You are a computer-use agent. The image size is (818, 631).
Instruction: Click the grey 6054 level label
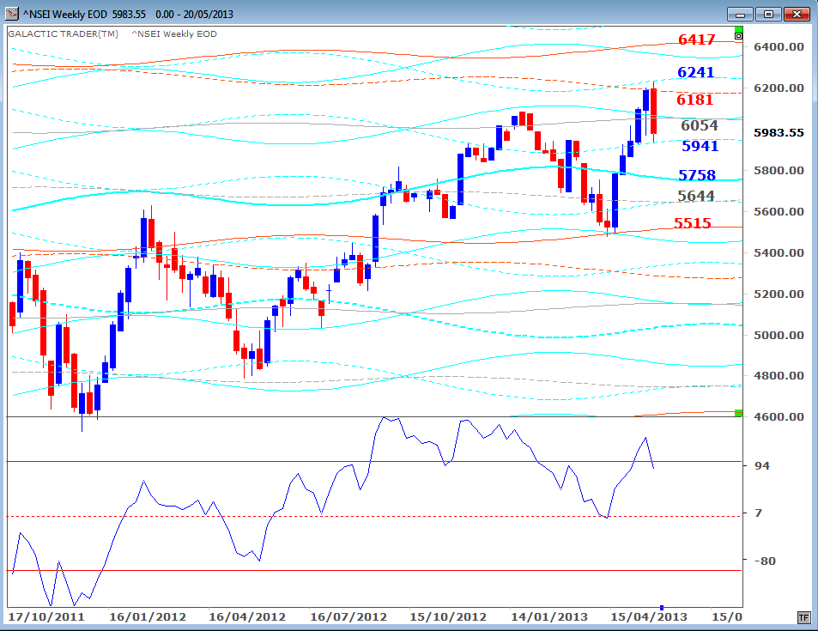coord(700,125)
